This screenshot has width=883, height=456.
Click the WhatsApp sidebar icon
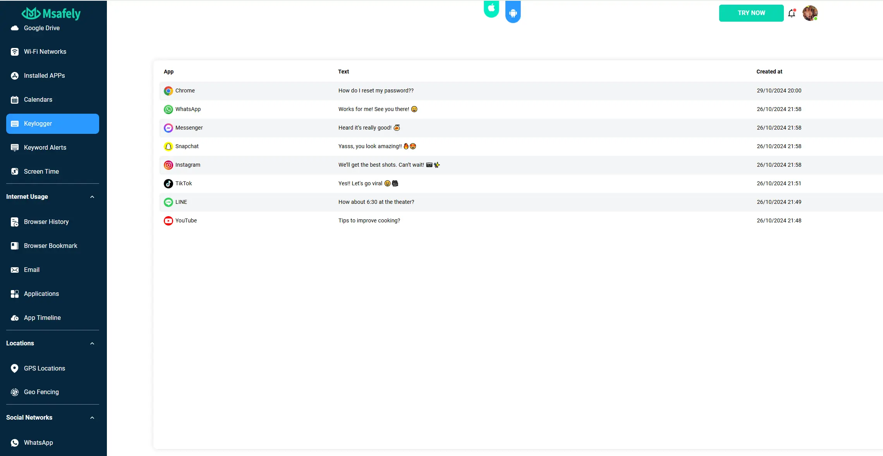(x=15, y=443)
